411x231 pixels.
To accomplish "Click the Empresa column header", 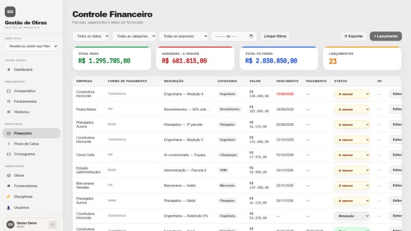I will tap(84, 81).
